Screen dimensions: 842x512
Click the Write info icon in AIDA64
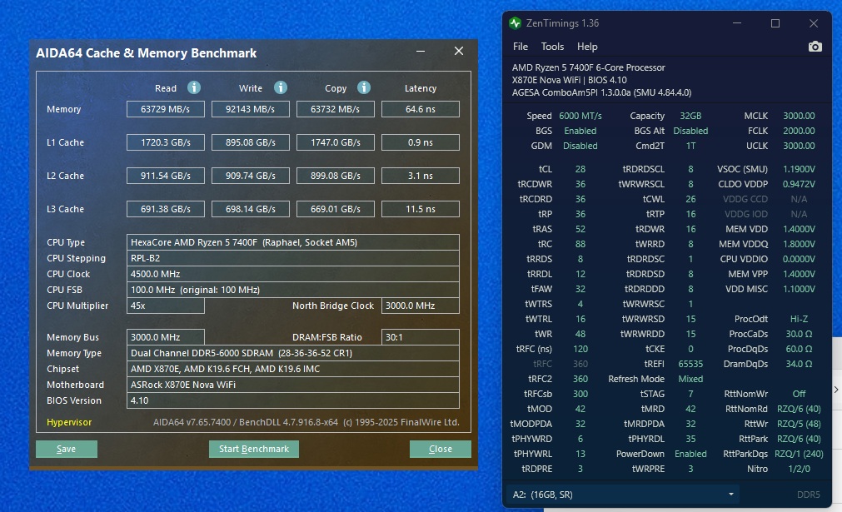click(281, 87)
